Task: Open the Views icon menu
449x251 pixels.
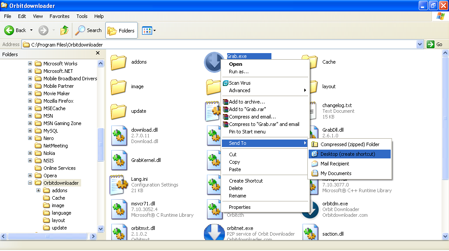Action: 147,30
